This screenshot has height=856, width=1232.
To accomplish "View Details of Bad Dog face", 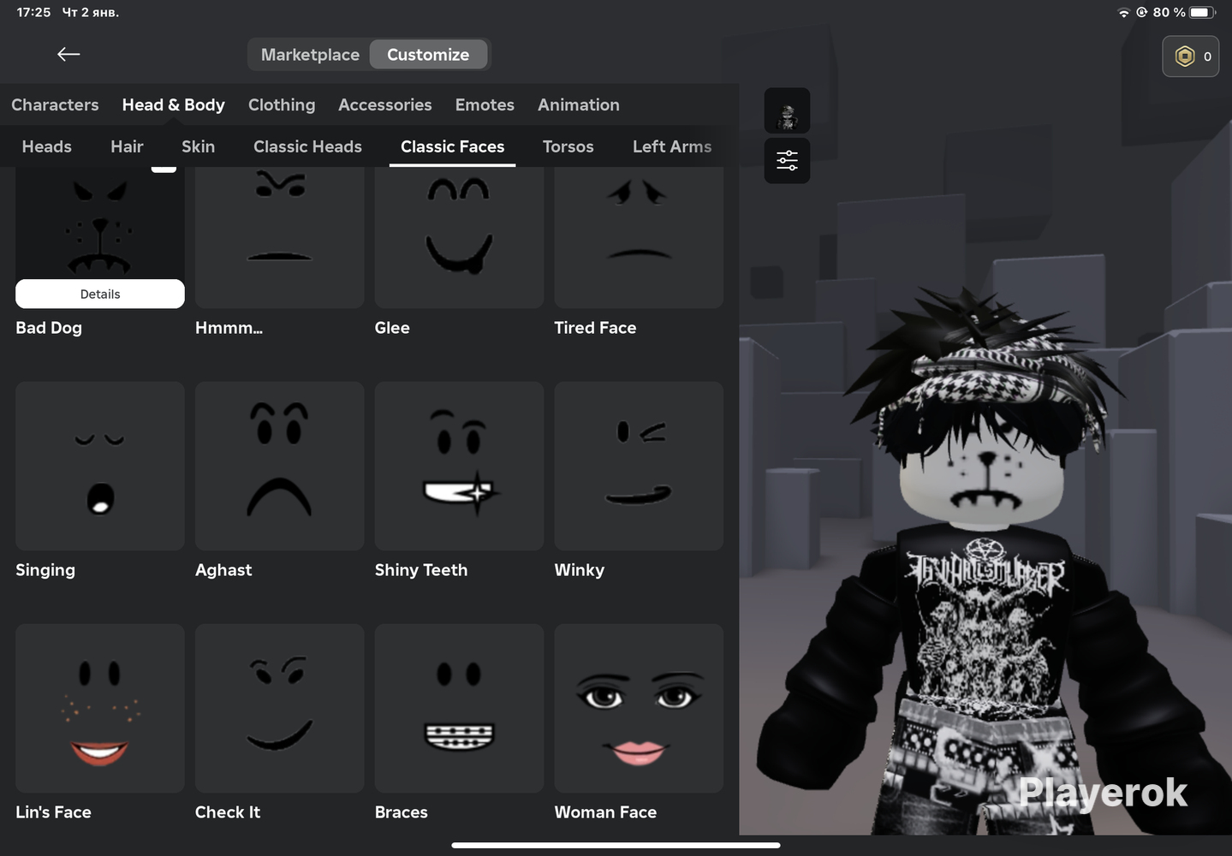I will [x=100, y=294].
